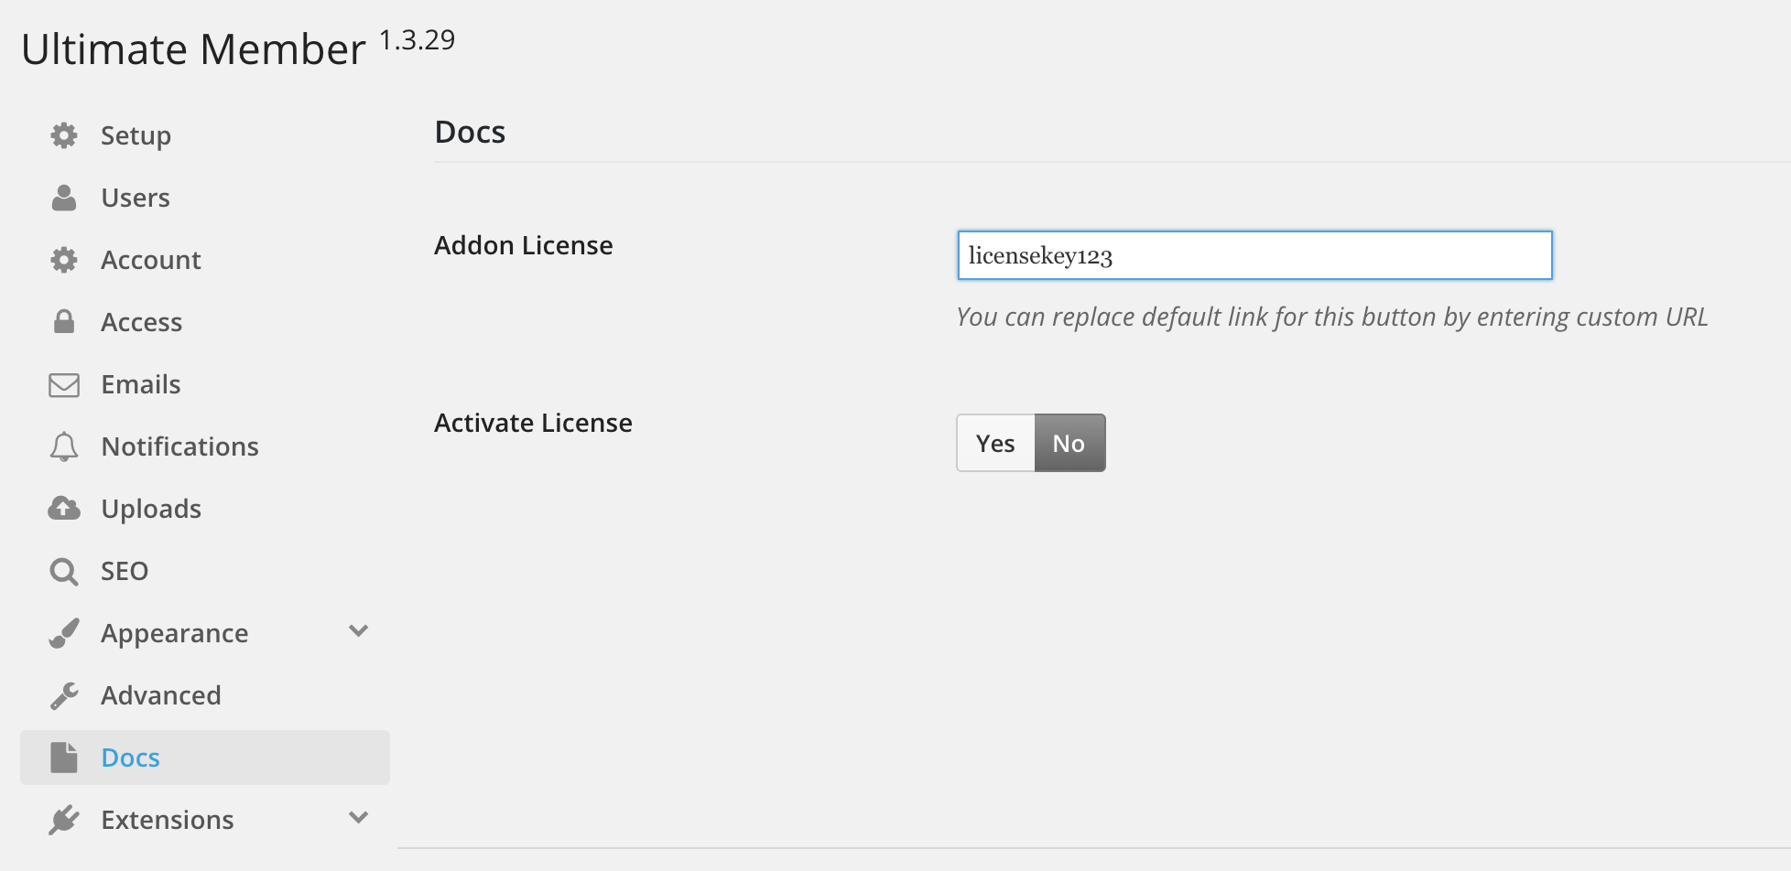Click the Activate License label
1791x871 pixels.
pos(533,423)
